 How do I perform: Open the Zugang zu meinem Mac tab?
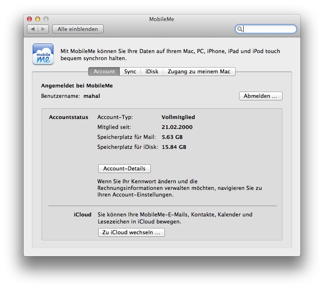coord(199,72)
